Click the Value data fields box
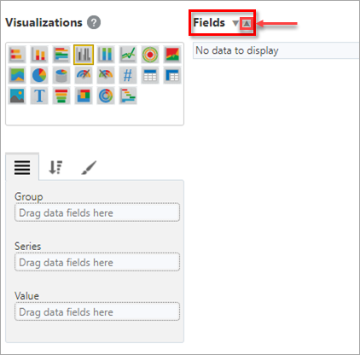The width and height of the screenshot is (360, 355). (97, 311)
